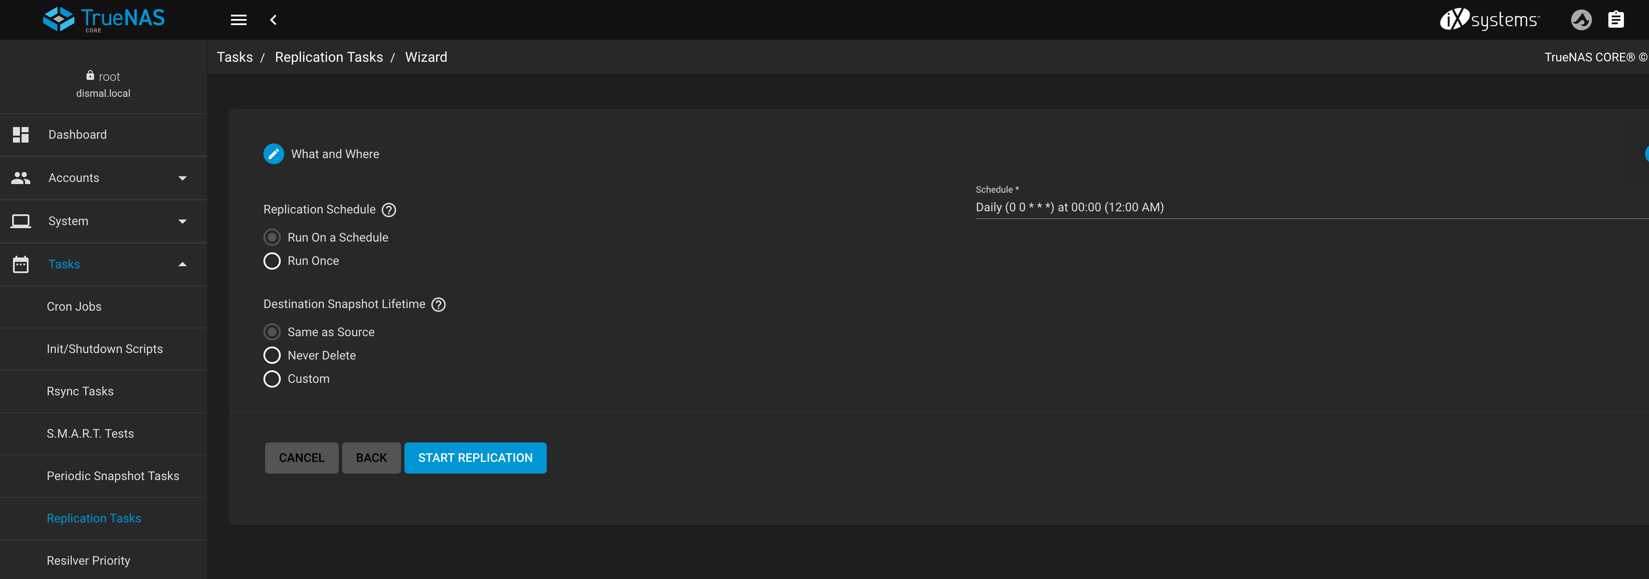View the iXsystems logo link
This screenshot has height=579, width=1649.
tap(1490, 20)
